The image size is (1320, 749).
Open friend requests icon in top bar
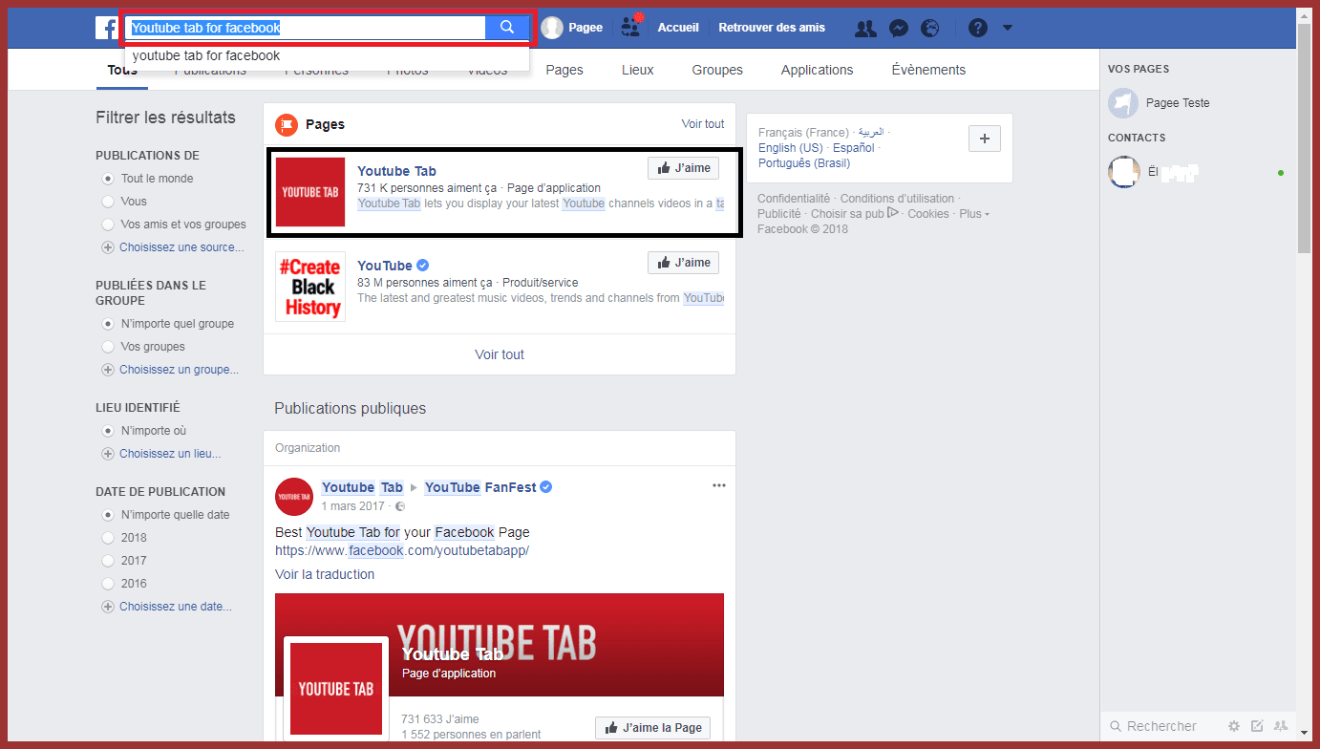coord(865,28)
